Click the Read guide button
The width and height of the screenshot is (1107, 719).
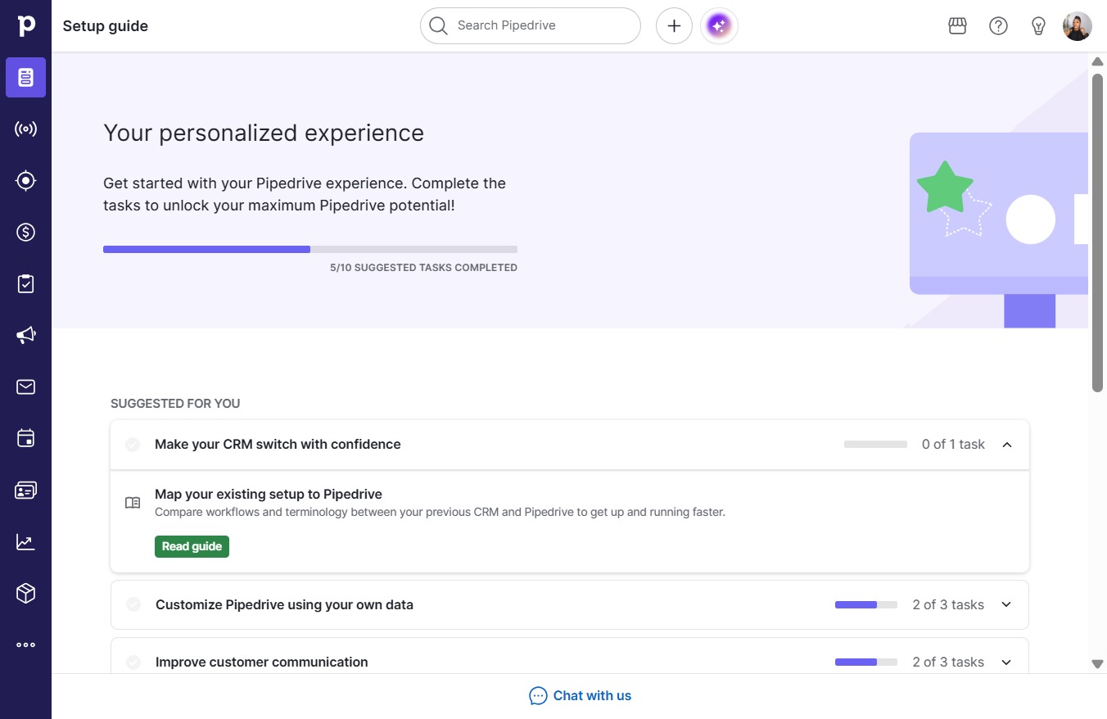192,546
